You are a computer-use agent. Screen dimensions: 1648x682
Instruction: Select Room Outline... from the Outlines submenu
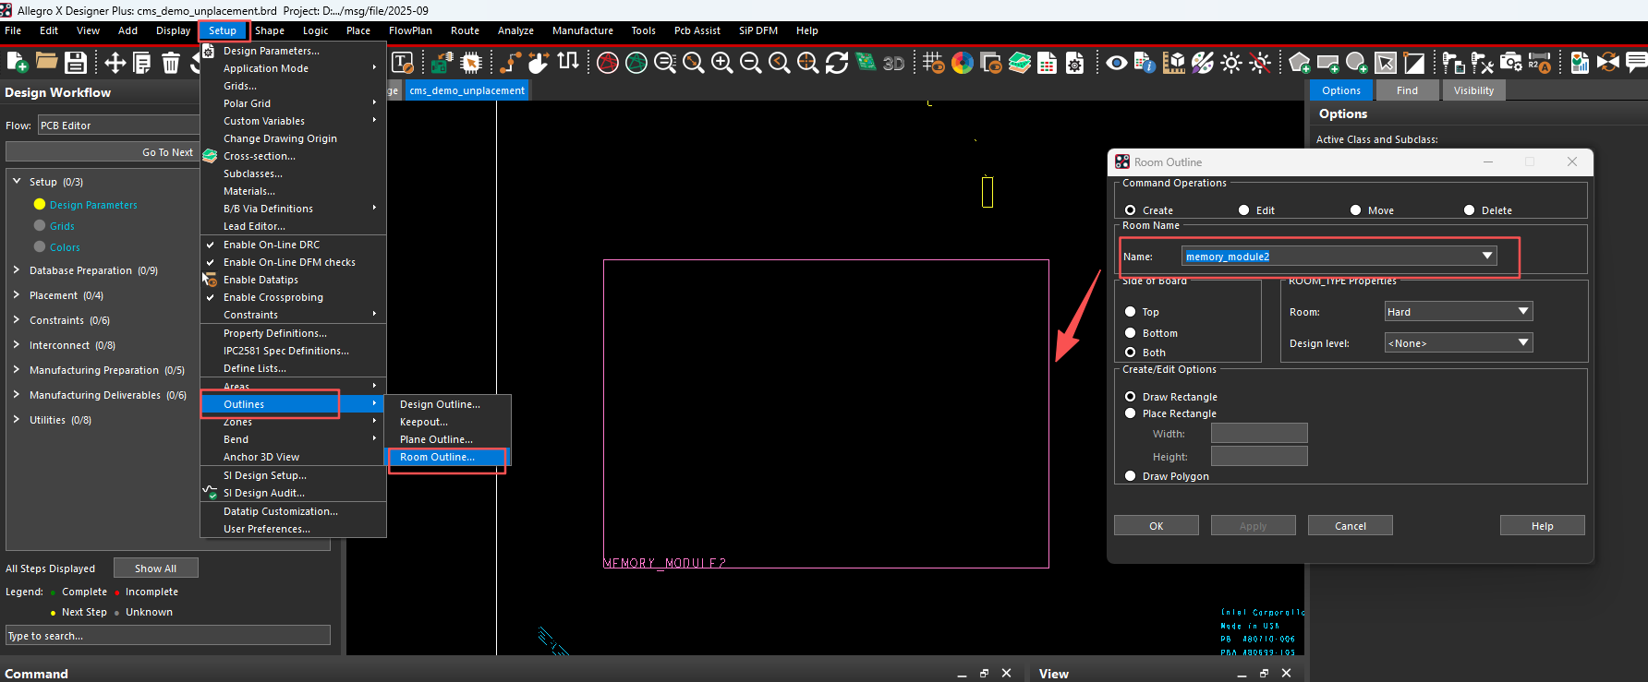(x=437, y=458)
